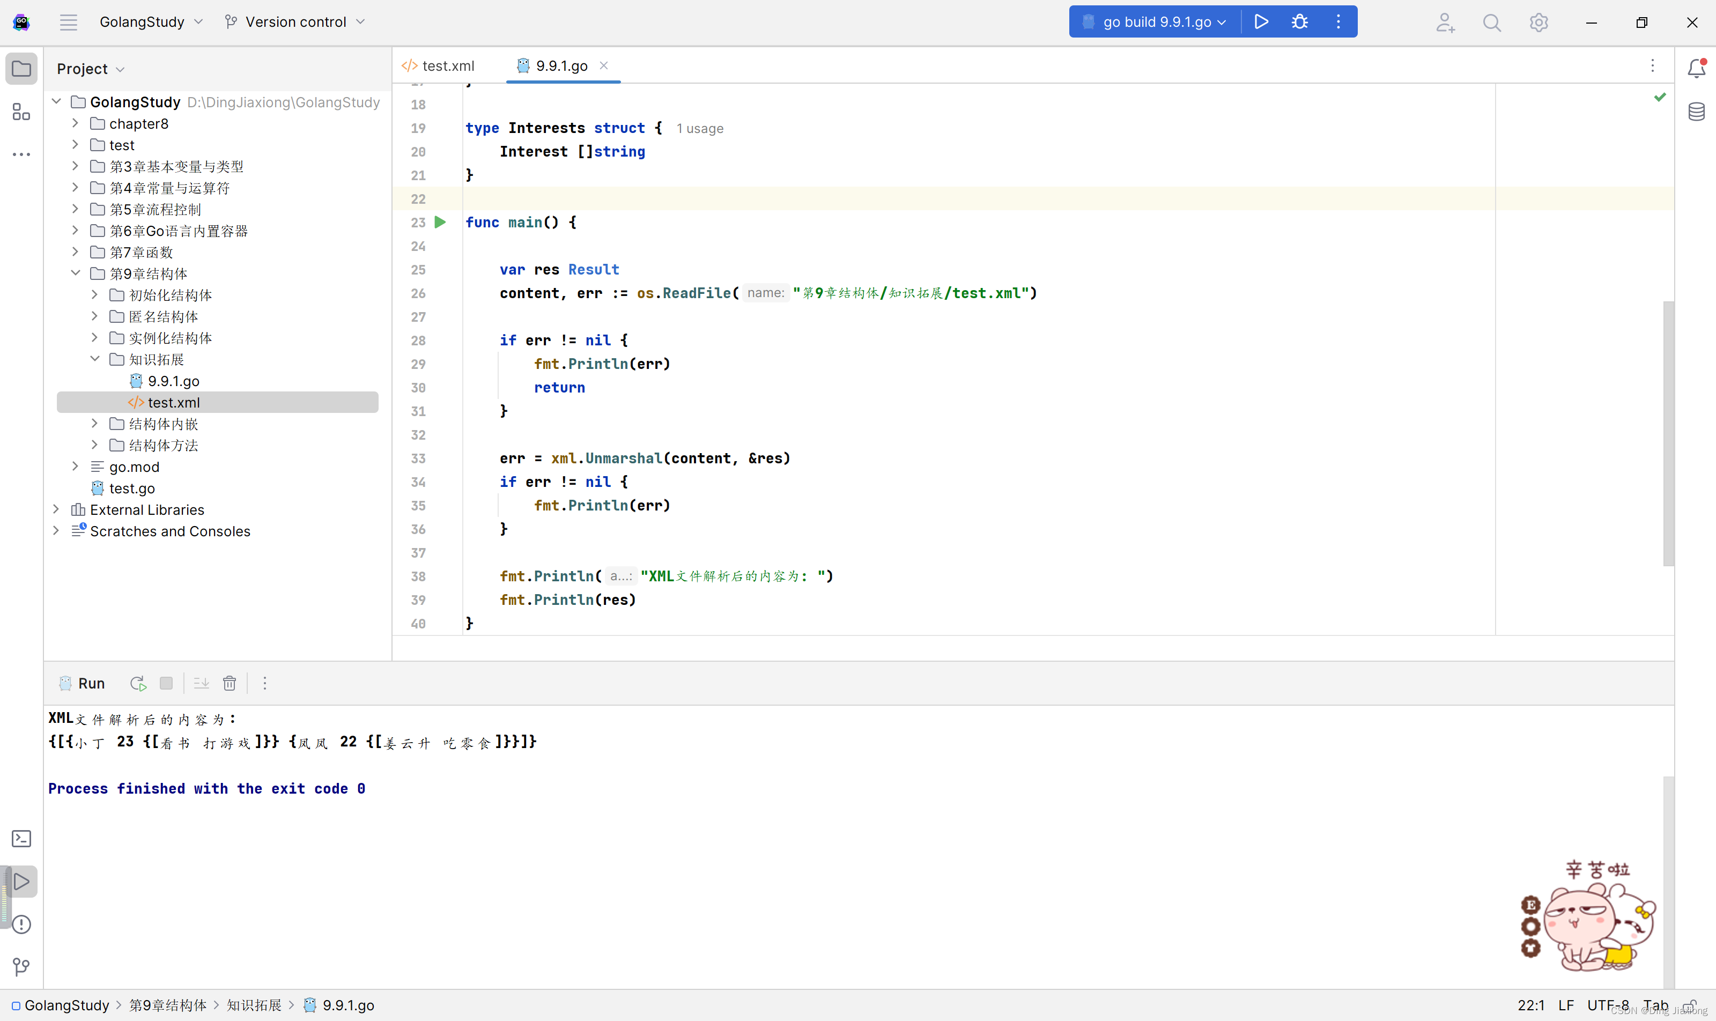Click the Stop button in toolbar

pyautogui.click(x=166, y=683)
